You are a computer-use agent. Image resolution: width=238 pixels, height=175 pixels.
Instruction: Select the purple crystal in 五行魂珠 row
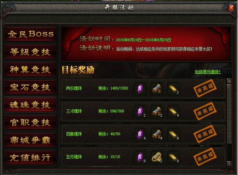click(x=140, y=157)
